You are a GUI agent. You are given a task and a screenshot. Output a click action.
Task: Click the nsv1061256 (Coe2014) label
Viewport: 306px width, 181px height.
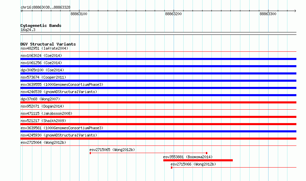coord(41,63)
